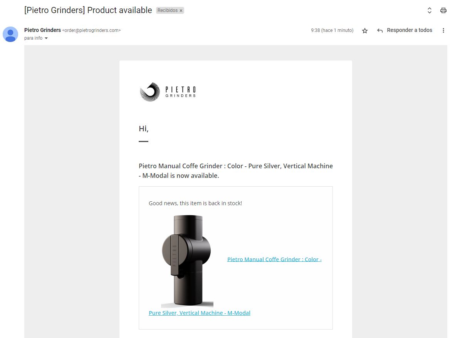The height and width of the screenshot is (338, 450).
Task: Click the grinder product image
Action: (x=187, y=261)
